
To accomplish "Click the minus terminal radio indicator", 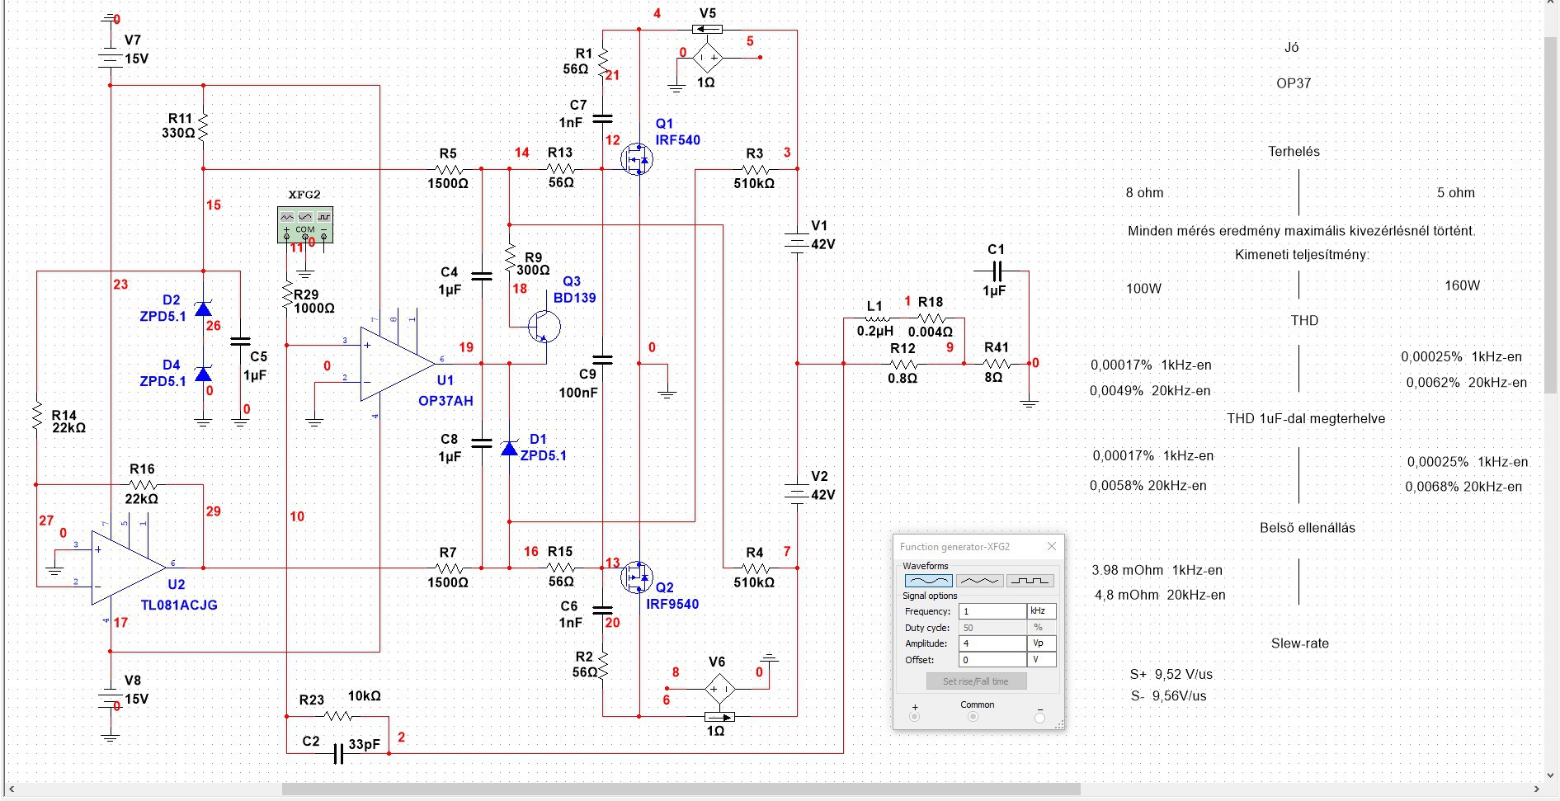I will pos(1039,718).
